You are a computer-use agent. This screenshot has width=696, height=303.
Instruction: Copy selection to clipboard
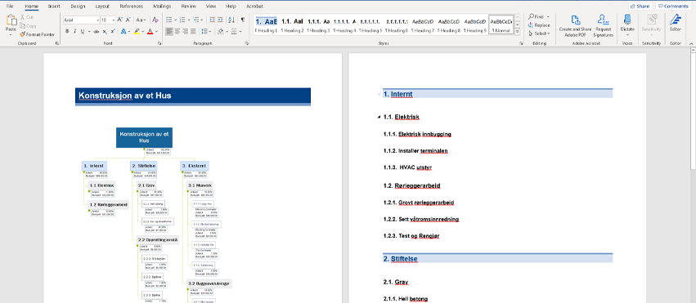tap(29, 25)
